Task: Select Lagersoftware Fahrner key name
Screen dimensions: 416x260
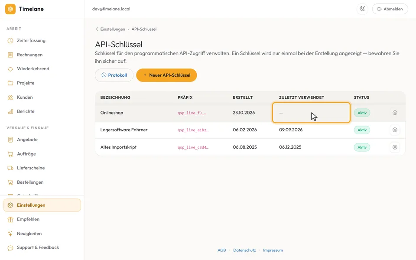Action: pos(124,130)
